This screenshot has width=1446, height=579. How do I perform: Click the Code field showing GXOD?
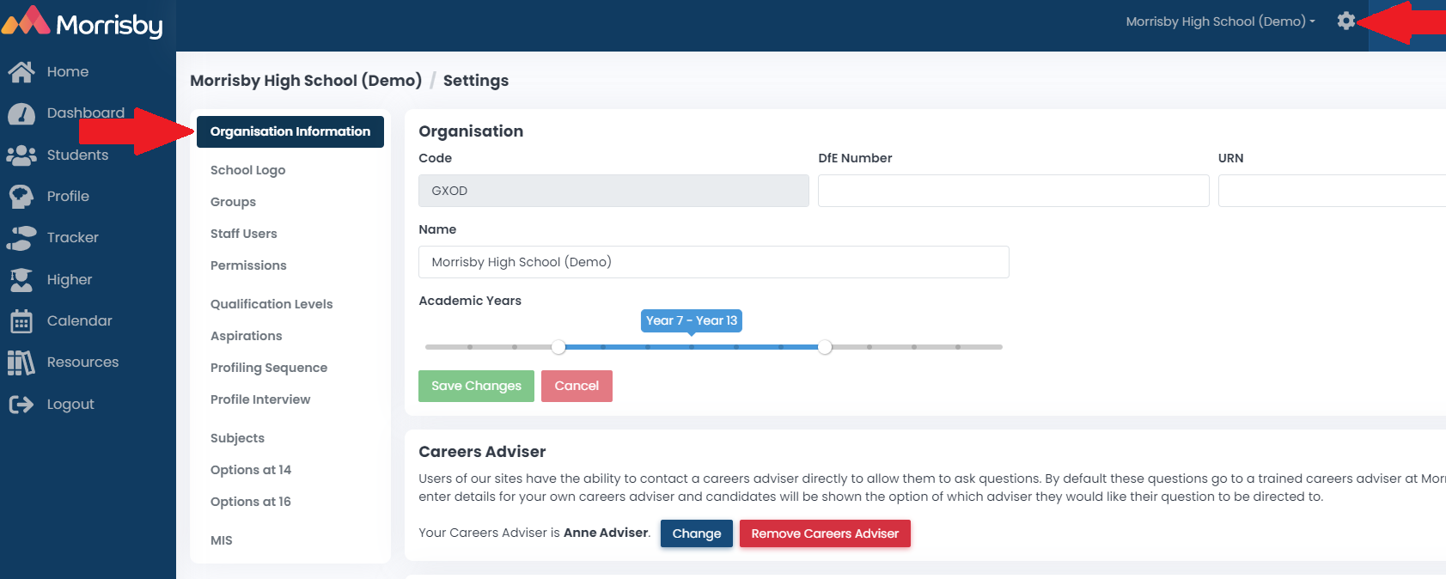point(613,191)
